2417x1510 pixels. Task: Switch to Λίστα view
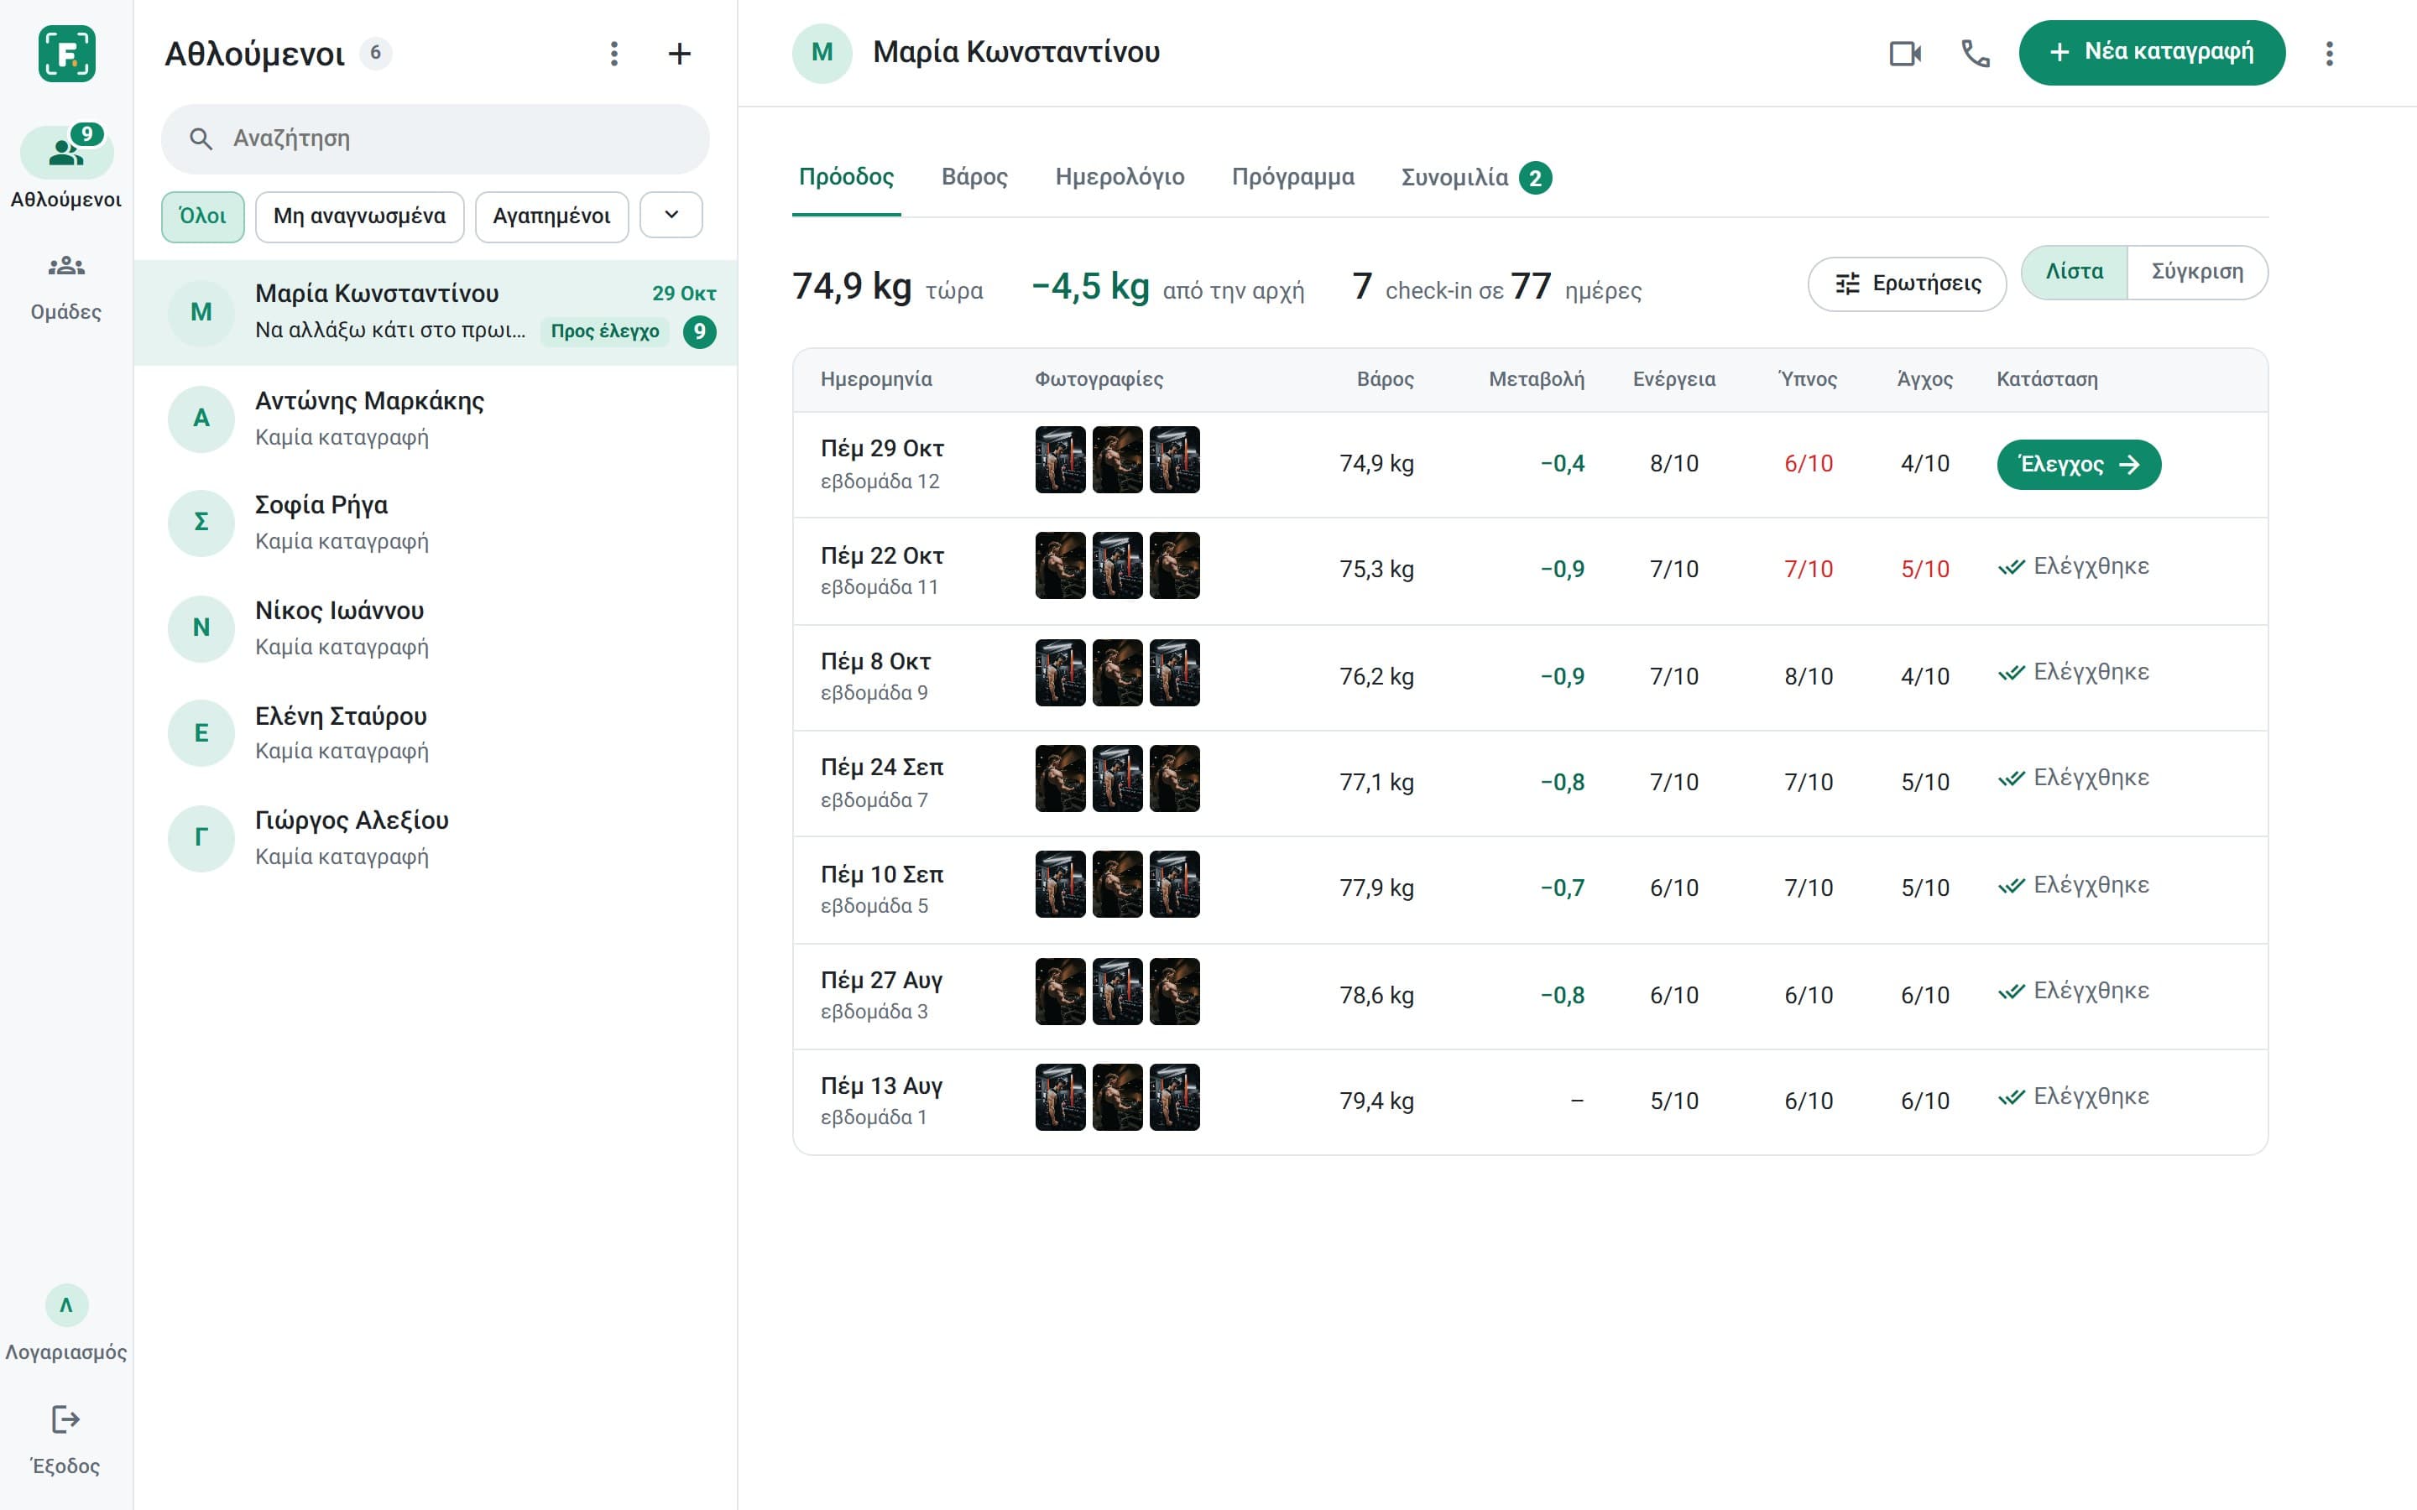pyautogui.click(x=2075, y=272)
